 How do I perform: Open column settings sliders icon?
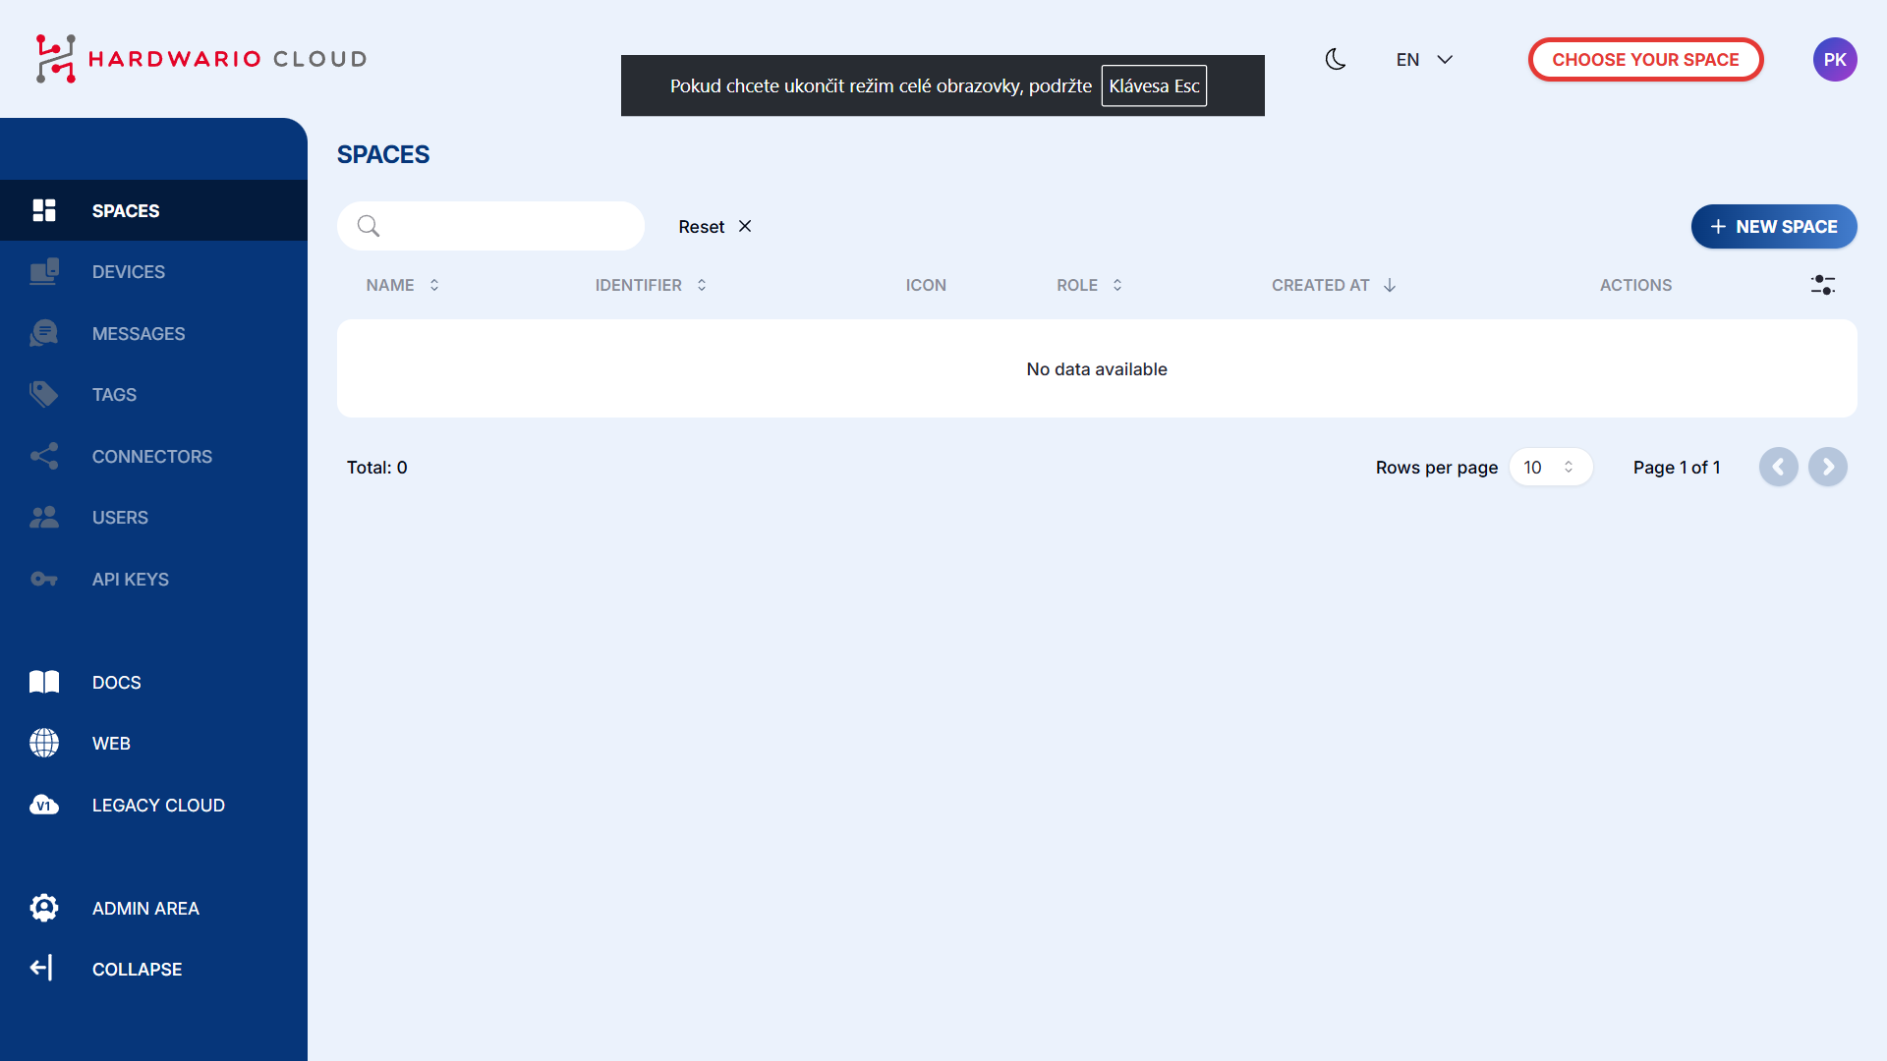point(1823,285)
